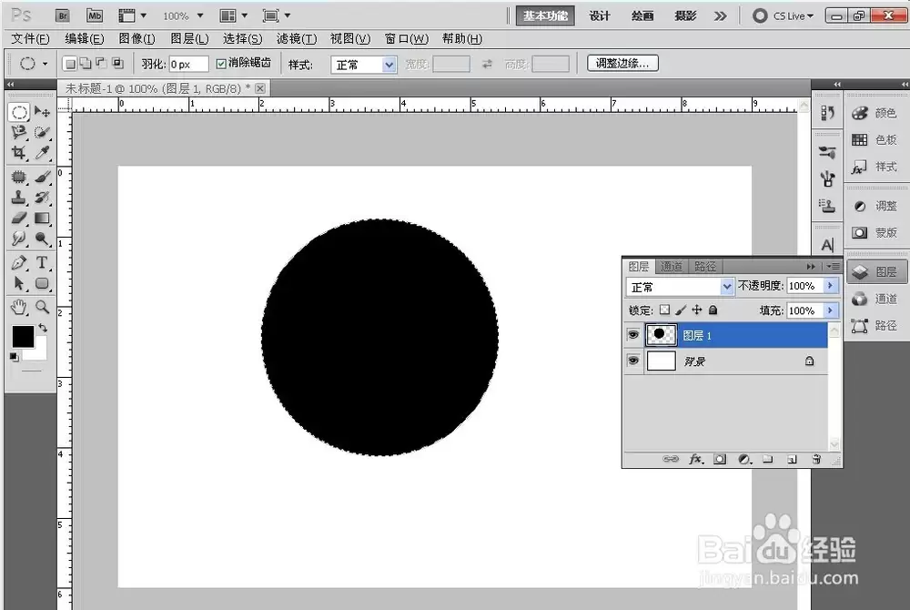
Task: Pick the Eyedropper tool
Action: (42, 153)
